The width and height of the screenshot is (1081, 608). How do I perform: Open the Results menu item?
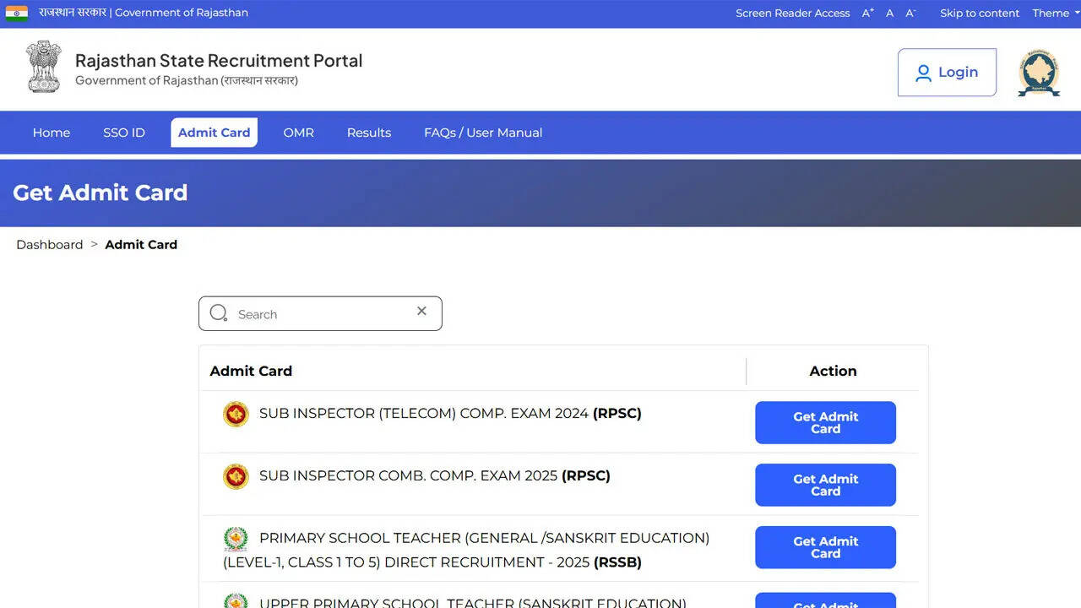(368, 133)
